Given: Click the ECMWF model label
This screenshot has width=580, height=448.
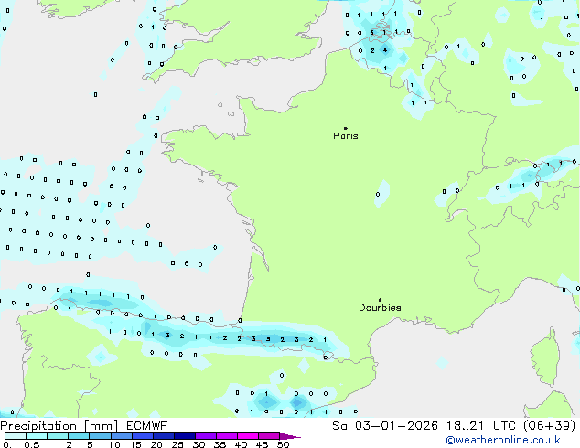Looking at the screenshot, I should coord(147,426).
